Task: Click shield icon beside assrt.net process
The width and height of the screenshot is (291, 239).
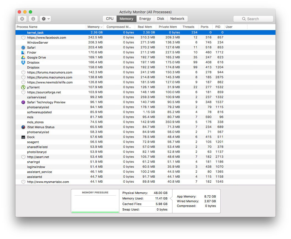Action: [x=23, y=157]
